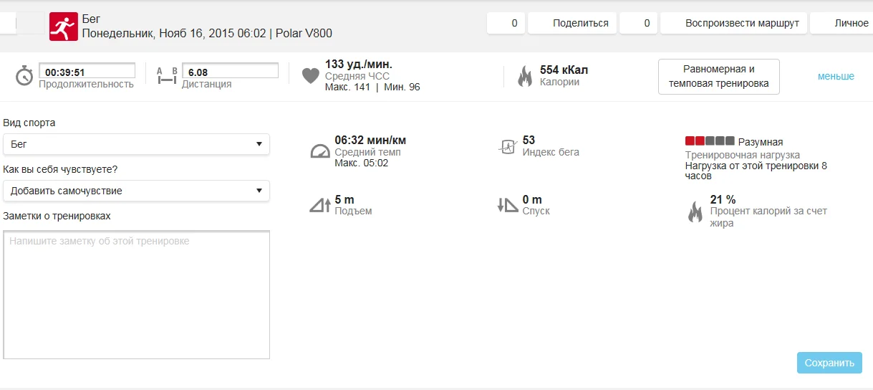Click the training notes text area

coord(136,294)
